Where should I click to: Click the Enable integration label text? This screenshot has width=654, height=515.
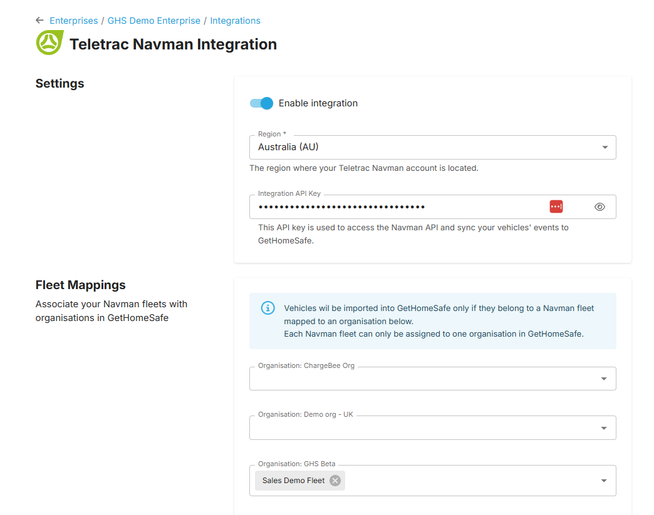[318, 103]
